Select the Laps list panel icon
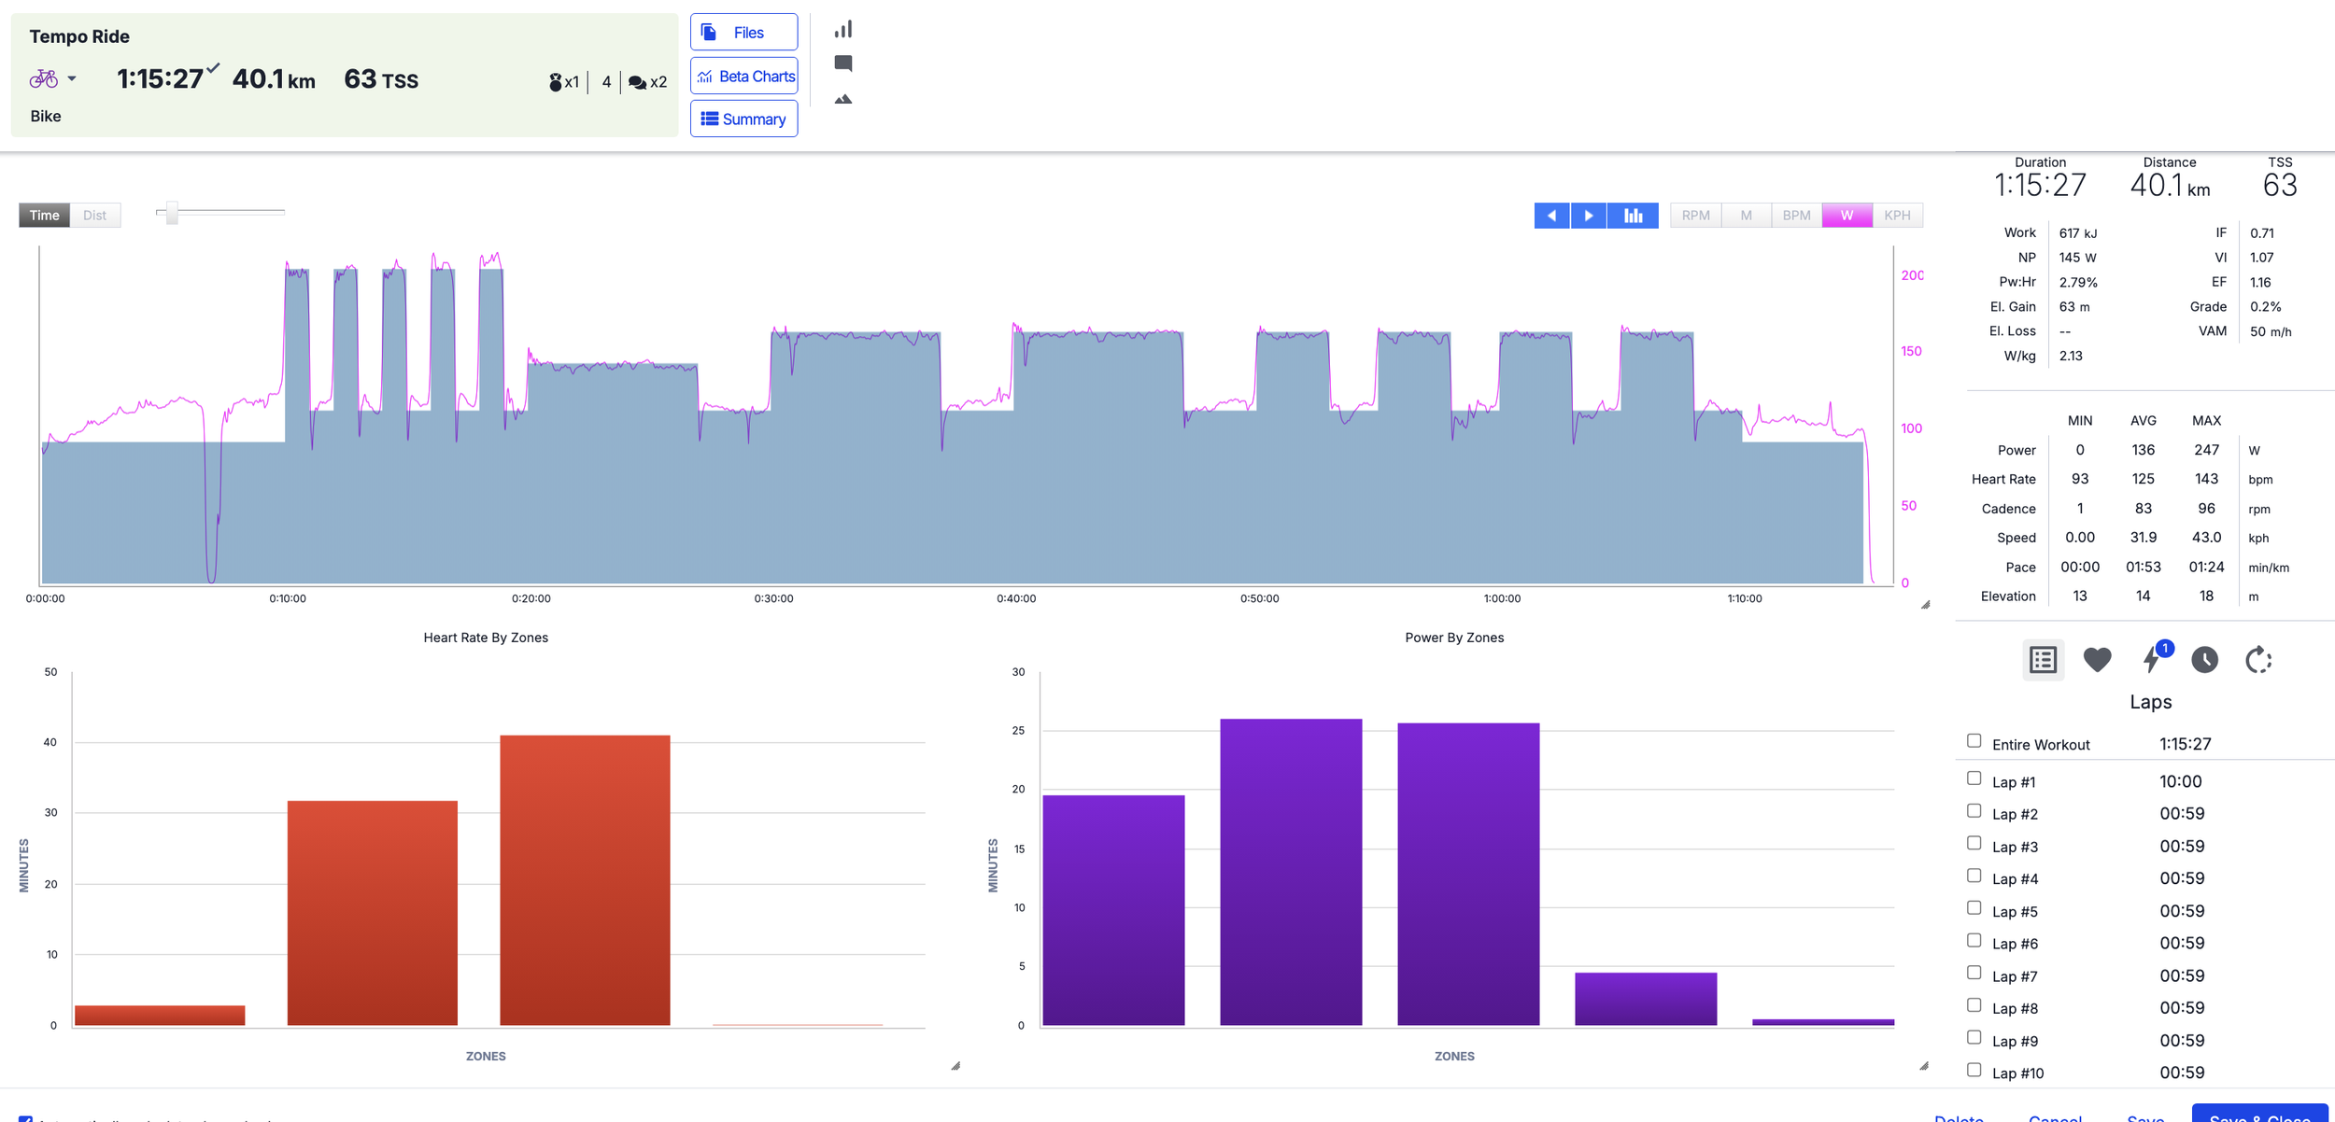 [x=2043, y=660]
